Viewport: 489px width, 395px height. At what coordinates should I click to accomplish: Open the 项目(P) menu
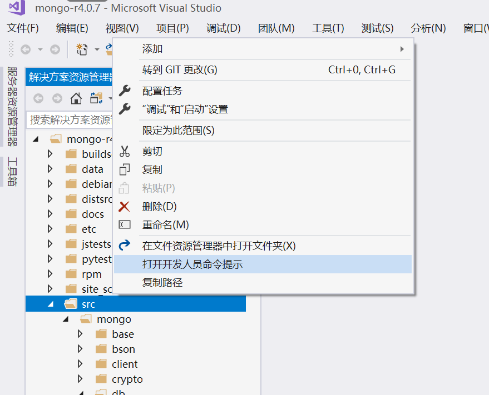172,28
